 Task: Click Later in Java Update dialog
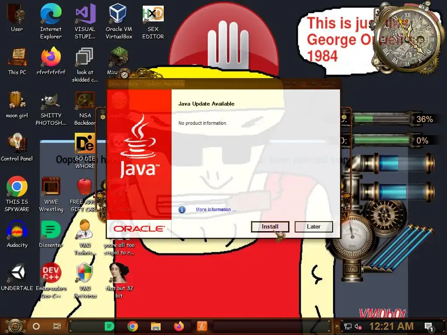[313, 227]
